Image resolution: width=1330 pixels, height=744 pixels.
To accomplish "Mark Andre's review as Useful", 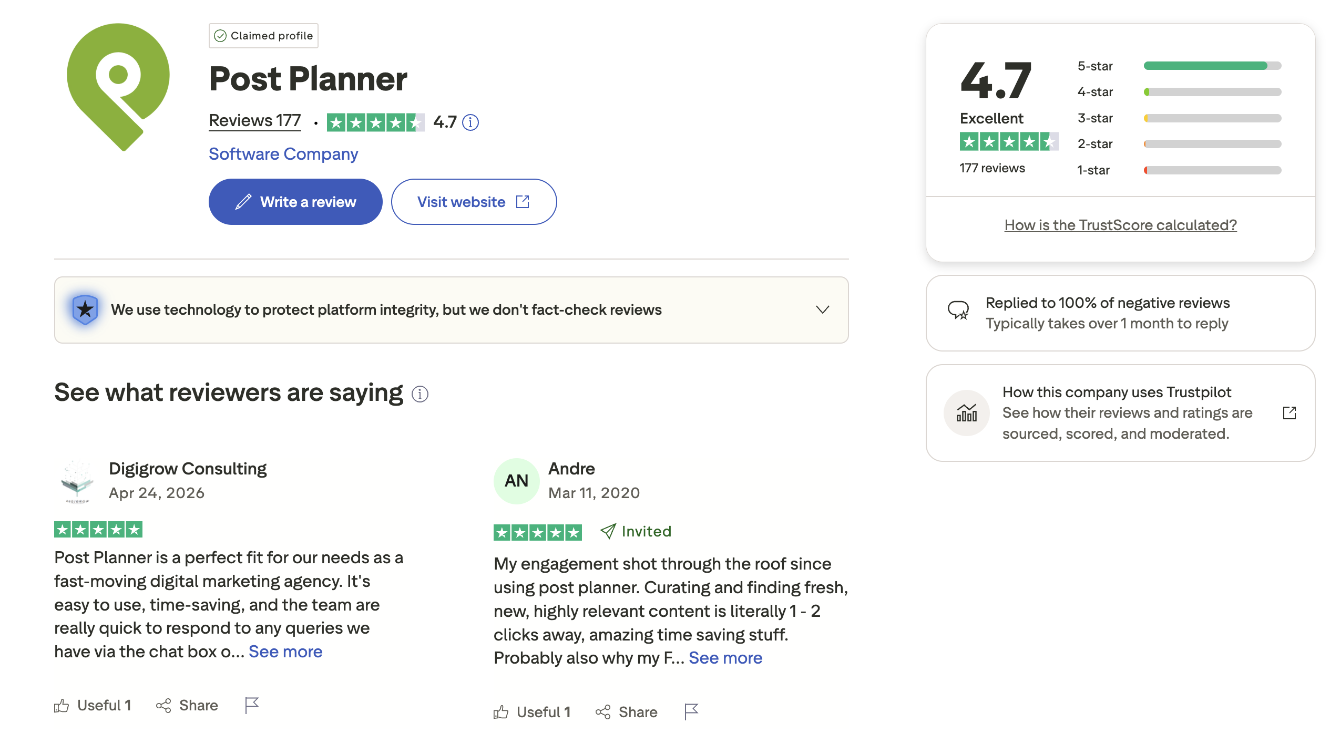I will [532, 712].
